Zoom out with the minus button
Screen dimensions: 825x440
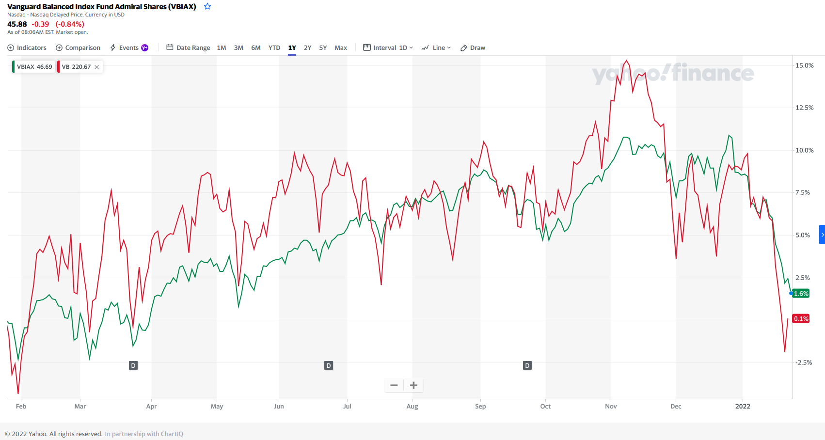coord(394,385)
